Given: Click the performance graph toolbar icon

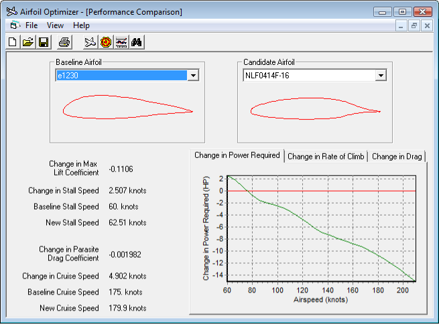Looking at the screenshot, I should click(121, 42).
